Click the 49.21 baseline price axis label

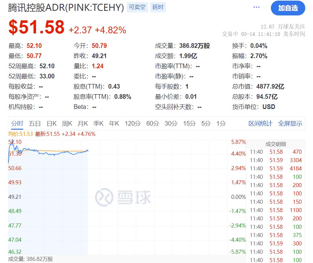(15, 197)
